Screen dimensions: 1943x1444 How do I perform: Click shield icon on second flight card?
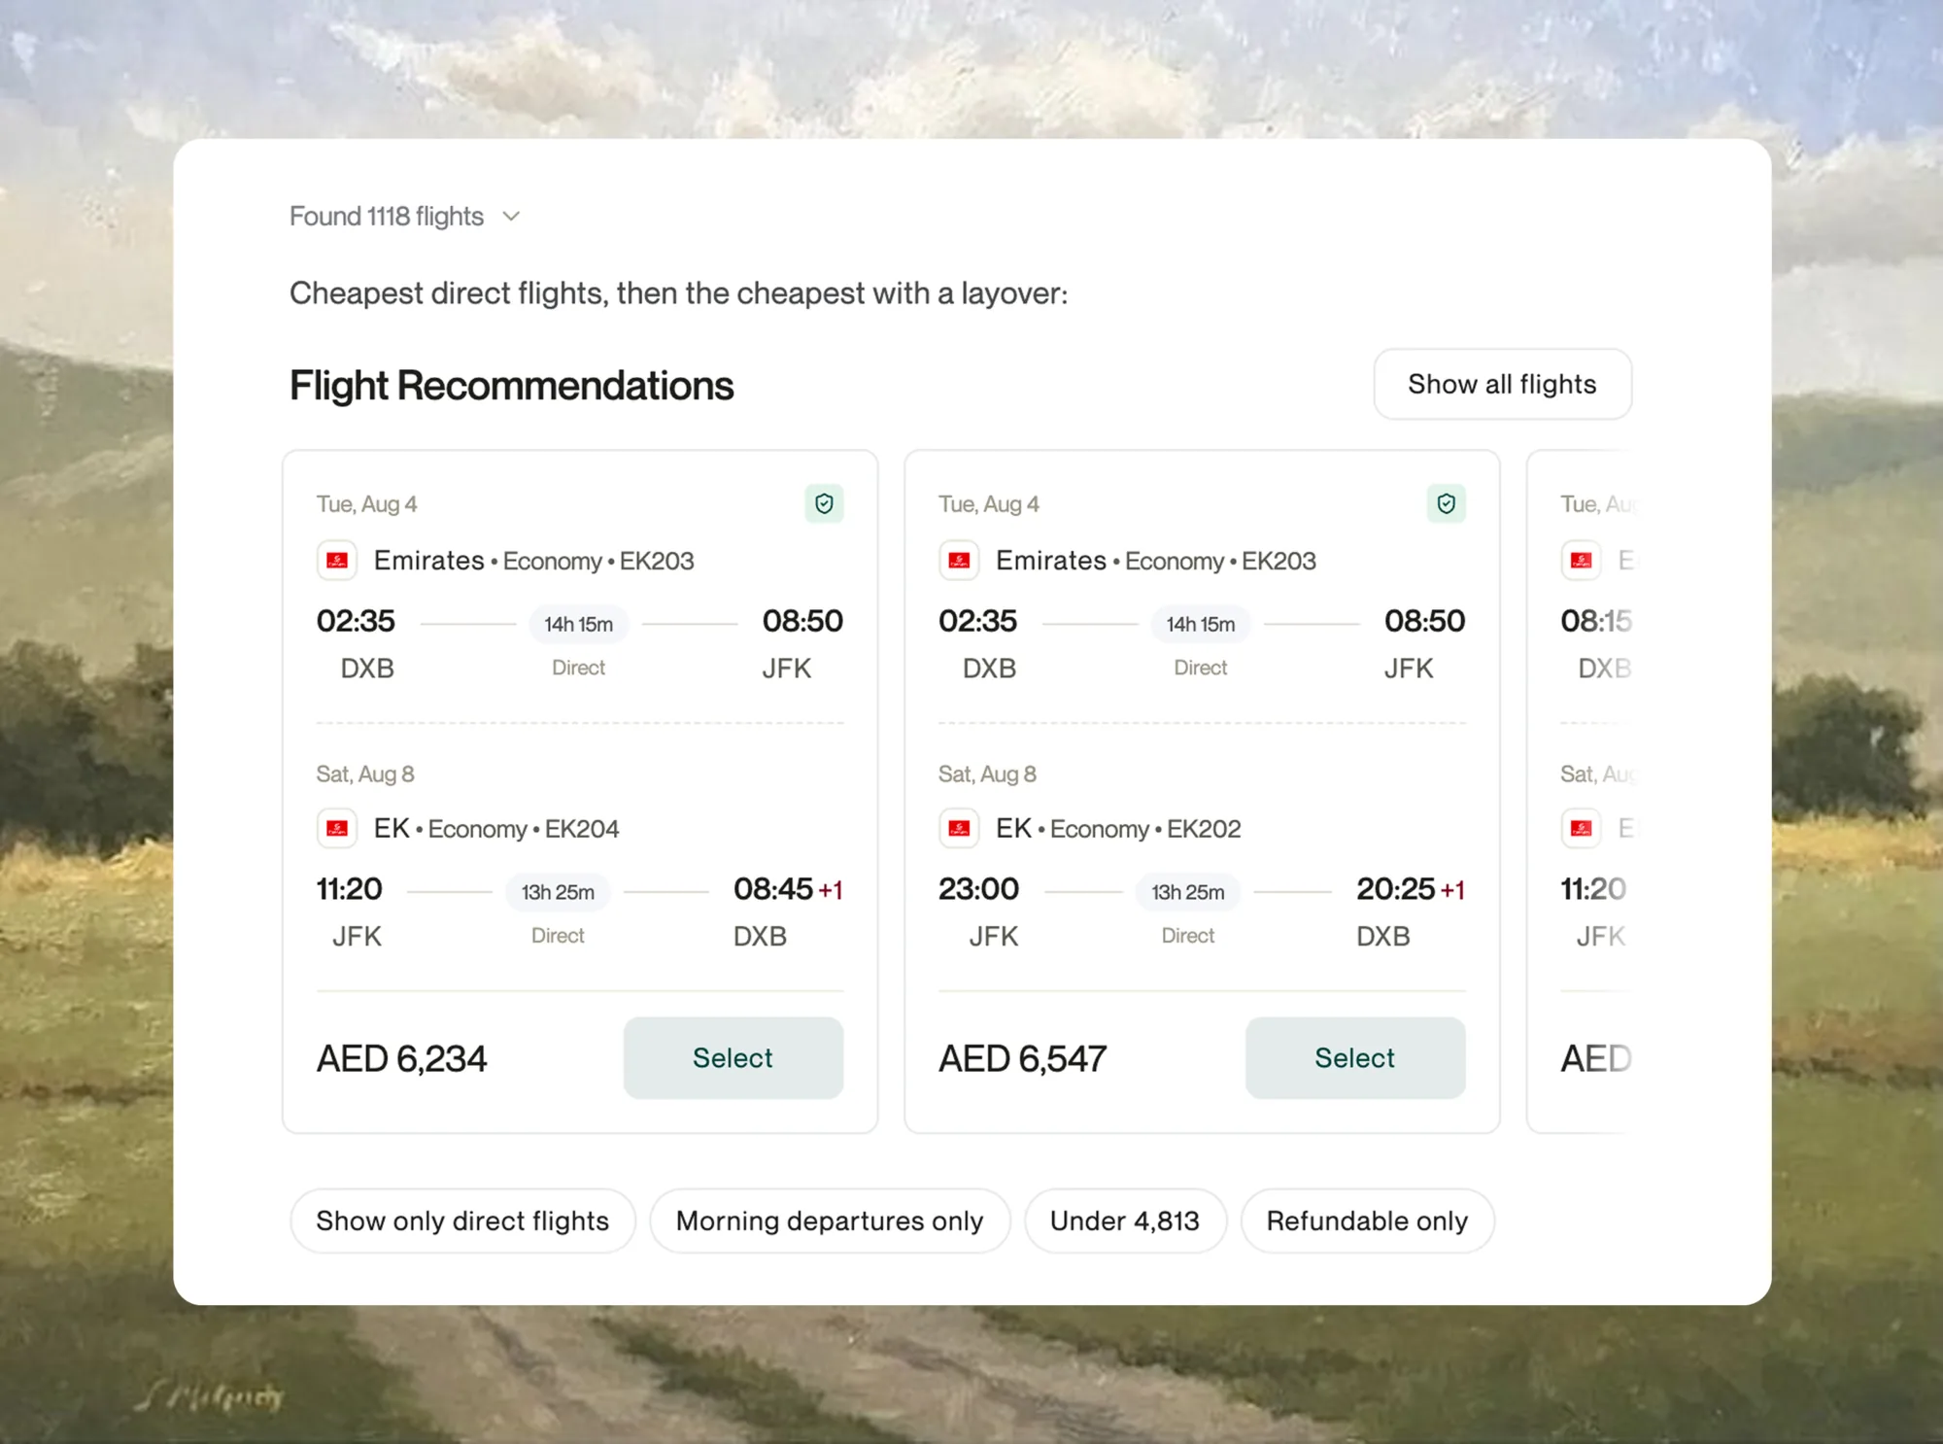pyautogui.click(x=1446, y=503)
